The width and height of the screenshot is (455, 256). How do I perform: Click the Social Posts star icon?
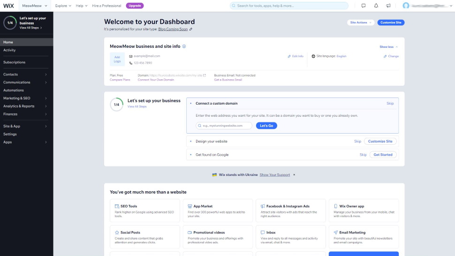coord(117,233)
